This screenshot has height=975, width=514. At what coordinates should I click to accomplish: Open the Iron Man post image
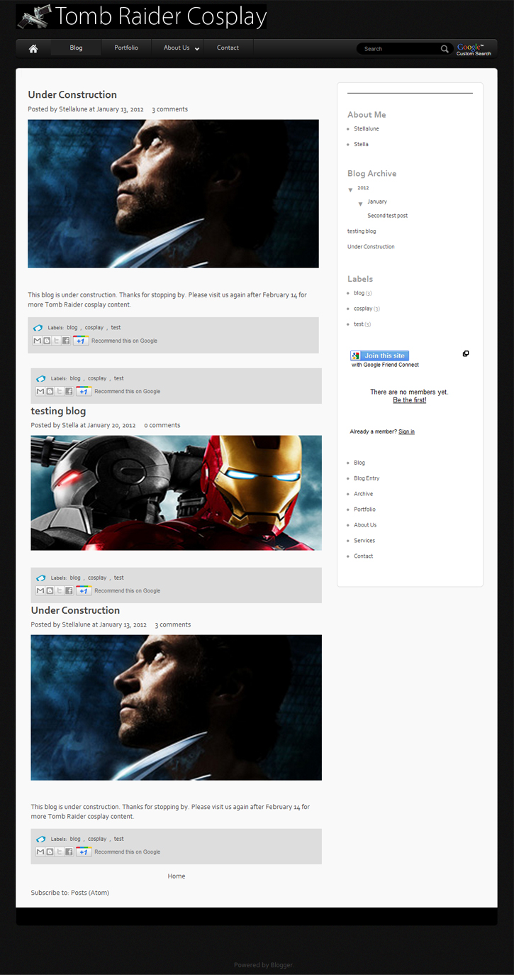click(176, 492)
